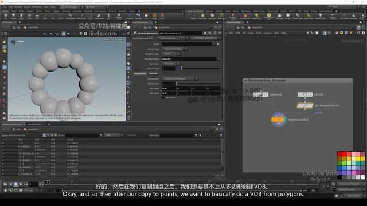This screenshot has width=367, height=206.
Task: Open the Windows menu
Action: (x=37, y=7)
